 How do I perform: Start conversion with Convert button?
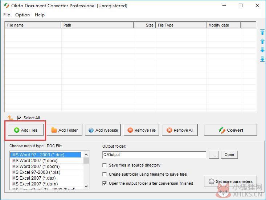pyautogui.click(x=230, y=130)
